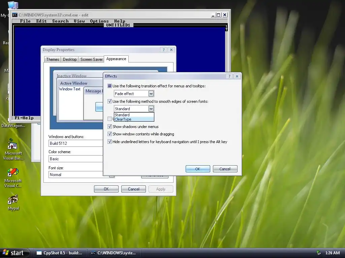This screenshot has height=258, width=345.
Task: Click the taskbar clock showing 1:26 AM
Action: click(x=332, y=253)
